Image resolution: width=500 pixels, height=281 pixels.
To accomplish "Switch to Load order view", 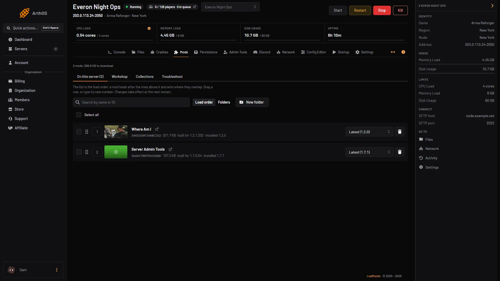I will coord(204,103).
